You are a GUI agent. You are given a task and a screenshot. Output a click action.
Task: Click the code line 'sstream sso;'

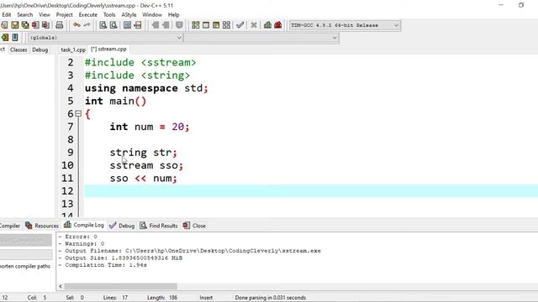click(146, 165)
